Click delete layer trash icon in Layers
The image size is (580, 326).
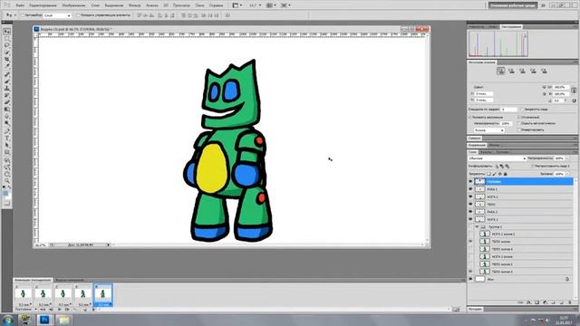click(570, 302)
